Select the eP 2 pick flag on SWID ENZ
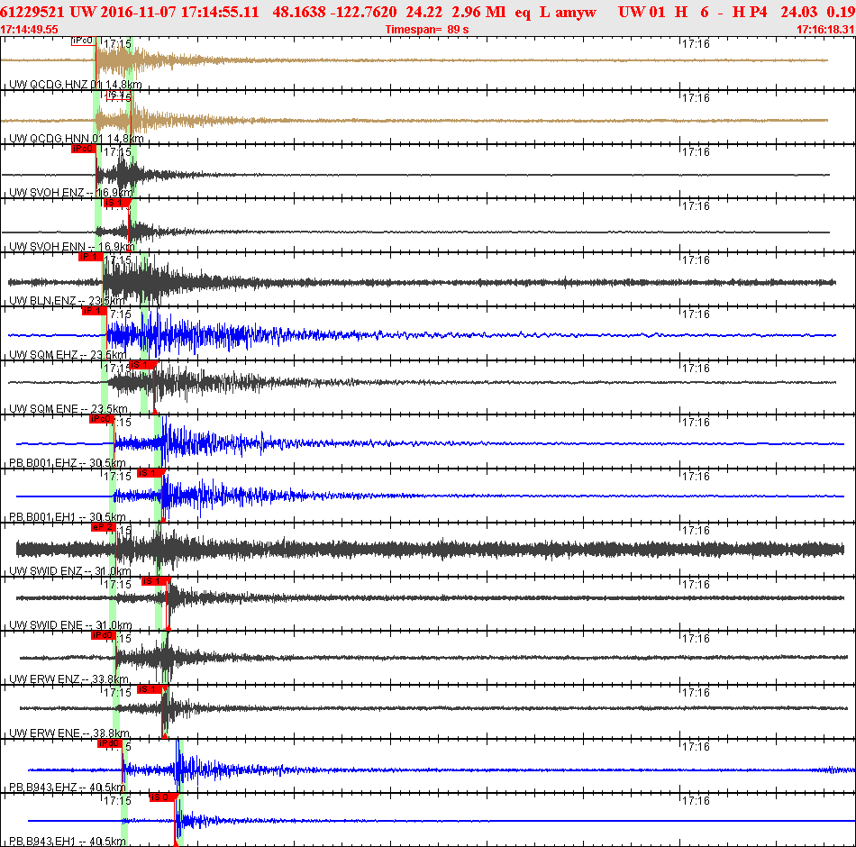 [104, 527]
